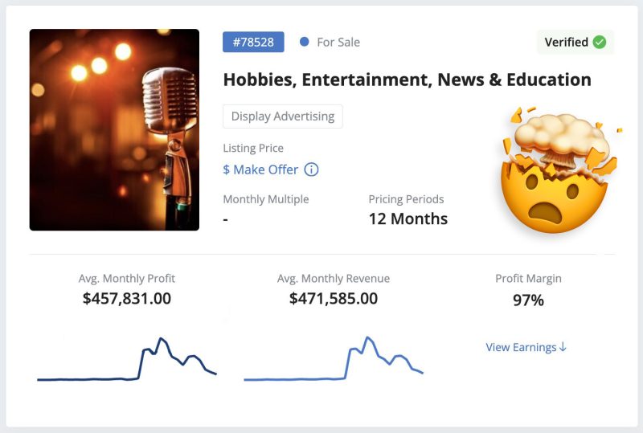Click the 12 Months pricing period value
This screenshot has height=433, width=643.
pos(408,219)
